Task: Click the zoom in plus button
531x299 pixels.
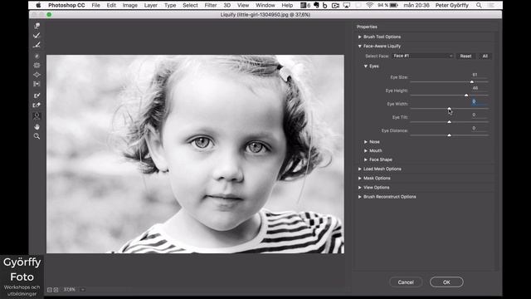Action: [56, 290]
